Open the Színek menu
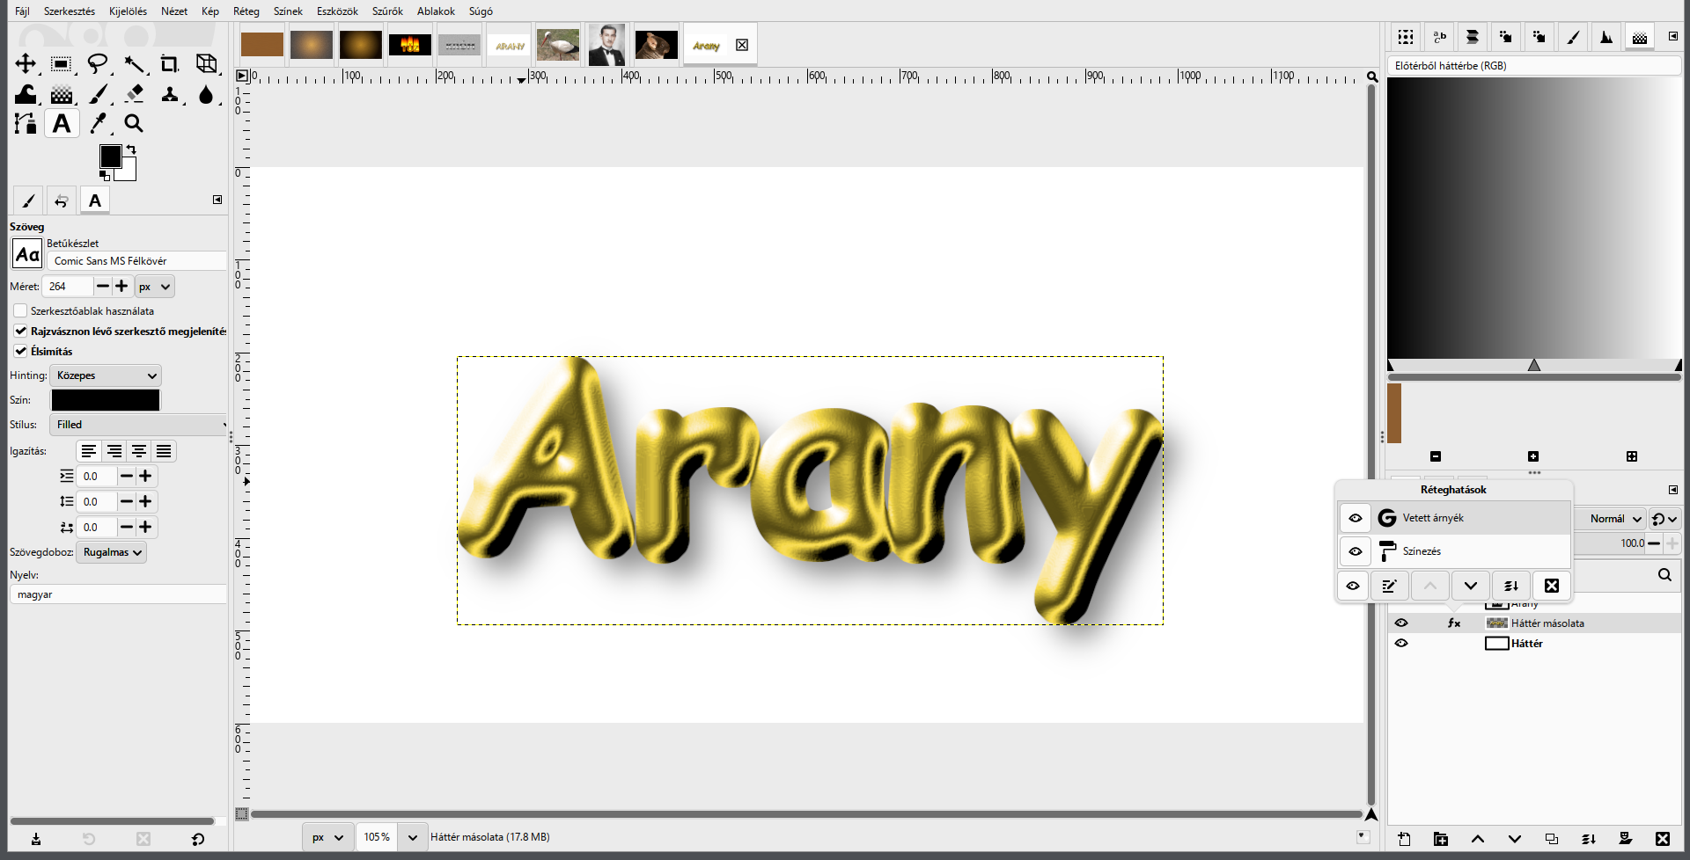 (x=288, y=11)
